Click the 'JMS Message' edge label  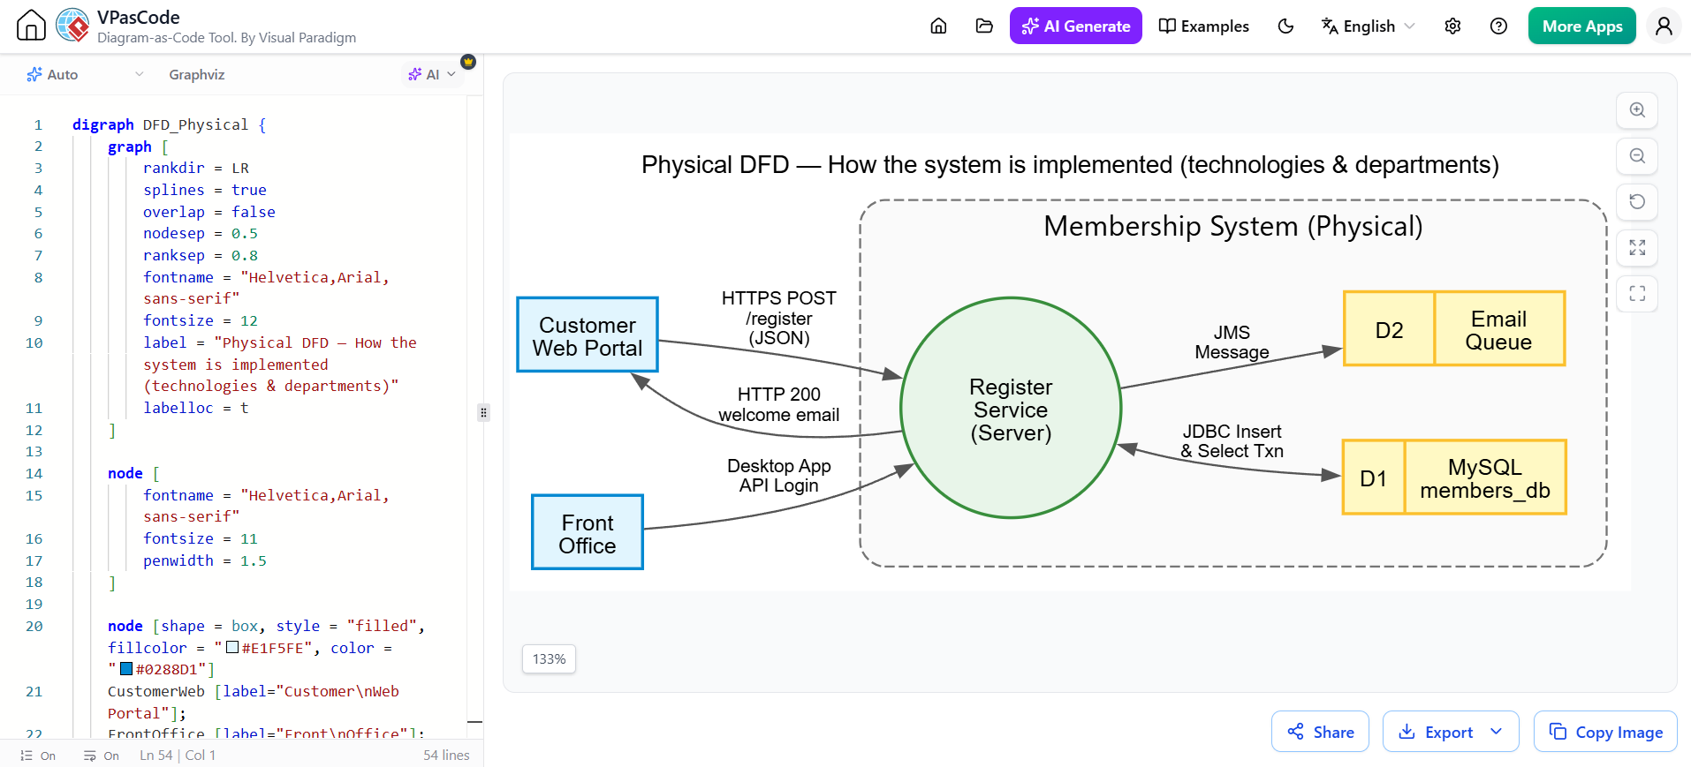coord(1232,342)
